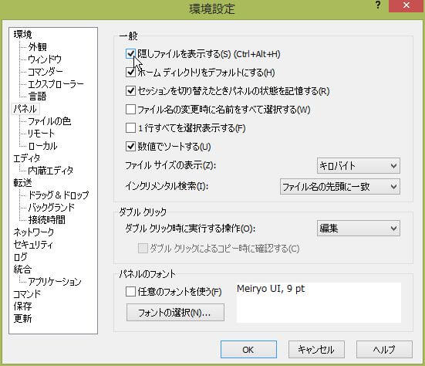
Task: Open ダブルクリック時に実行する操作 dropdown showing 編集
Action: [359, 229]
